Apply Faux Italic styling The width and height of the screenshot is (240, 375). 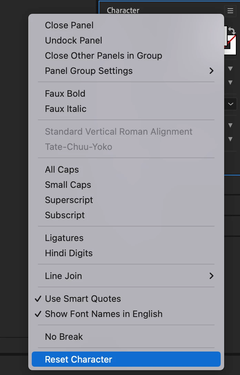(66, 109)
